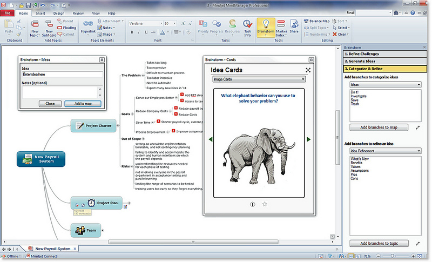Click the zoom out minus button
This screenshot has width=432, height=262.
click(x=379, y=256)
